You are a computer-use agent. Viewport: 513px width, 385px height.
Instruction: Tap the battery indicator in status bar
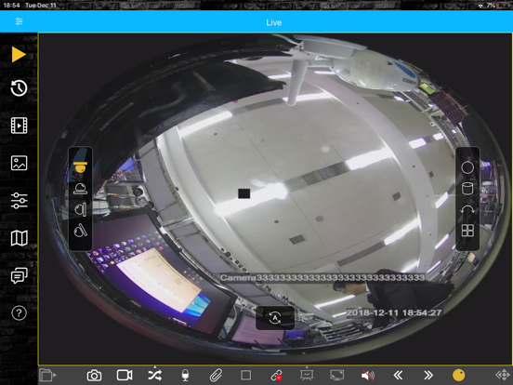[504, 6]
